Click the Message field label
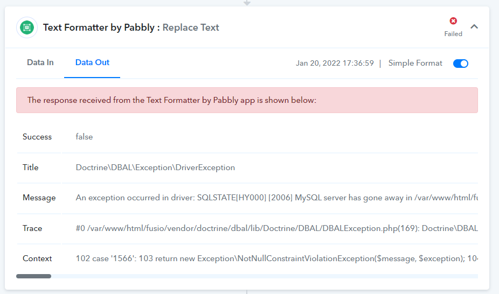499x294 pixels. [39, 198]
